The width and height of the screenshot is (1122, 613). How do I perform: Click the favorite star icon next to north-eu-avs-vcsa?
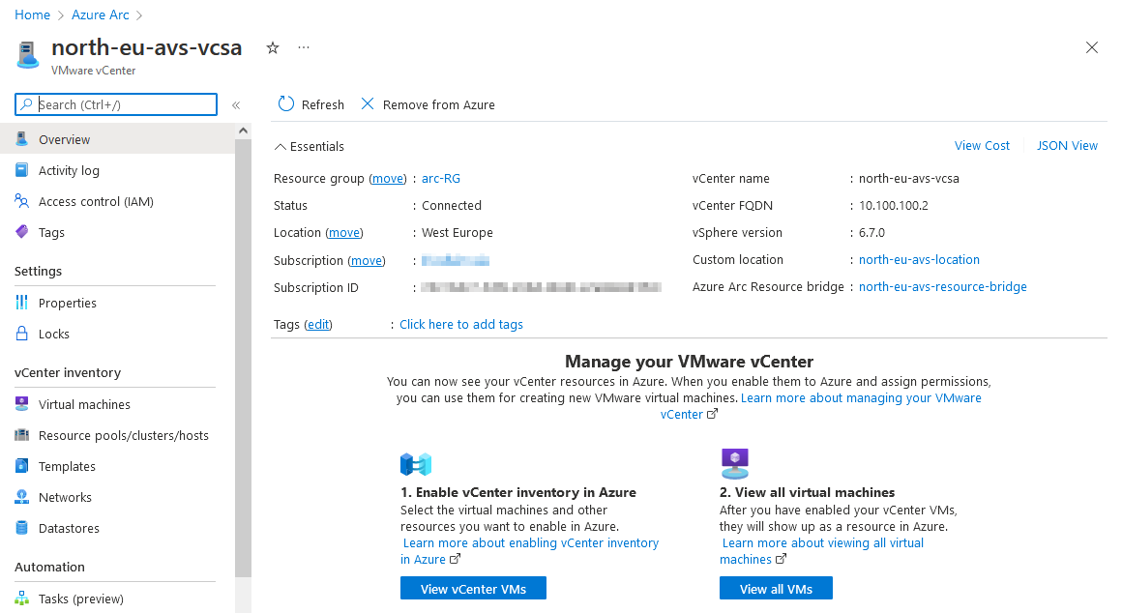(x=273, y=48)
